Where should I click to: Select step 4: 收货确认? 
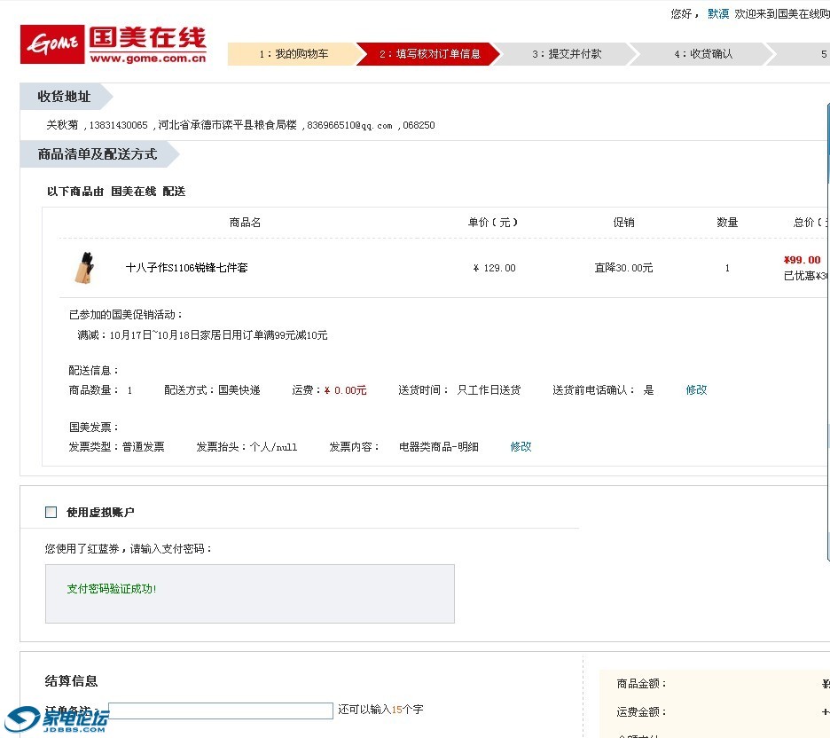[x=703, y=54]
